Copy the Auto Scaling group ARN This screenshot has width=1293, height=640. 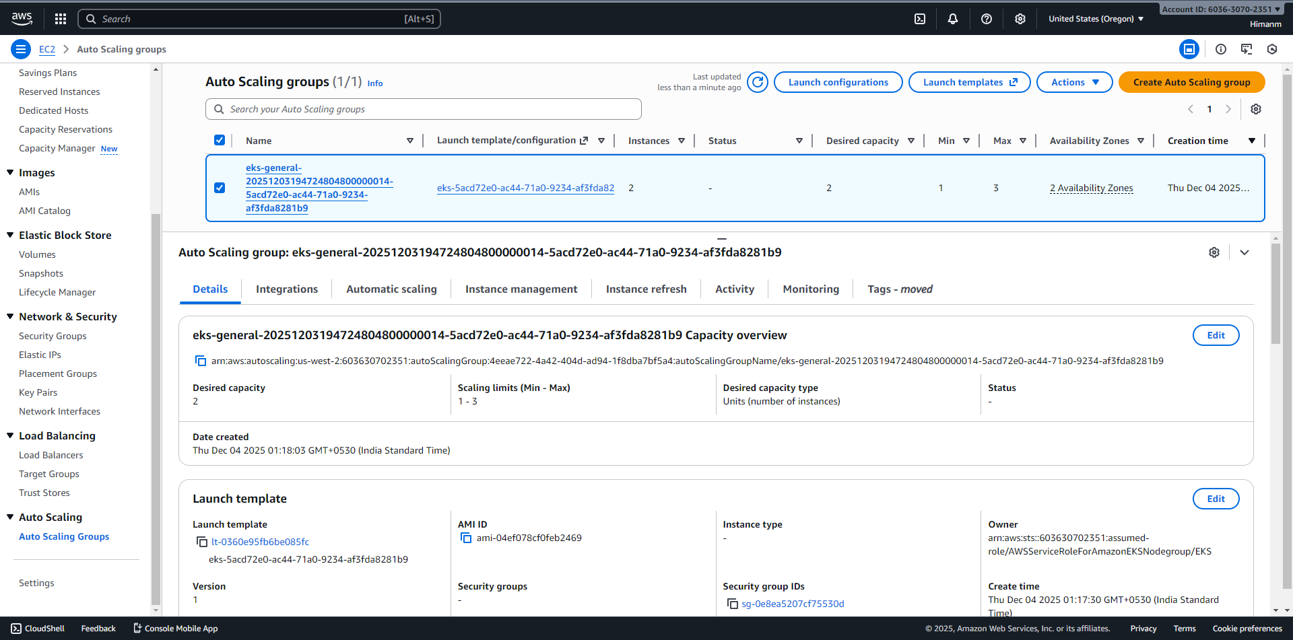coord(201,361)
